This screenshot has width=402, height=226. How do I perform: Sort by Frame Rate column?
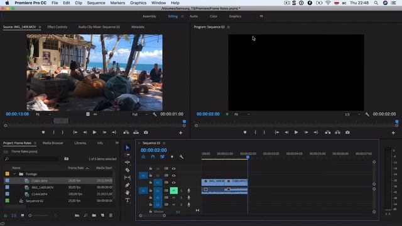pyautogui.click(x=76, y=168)
